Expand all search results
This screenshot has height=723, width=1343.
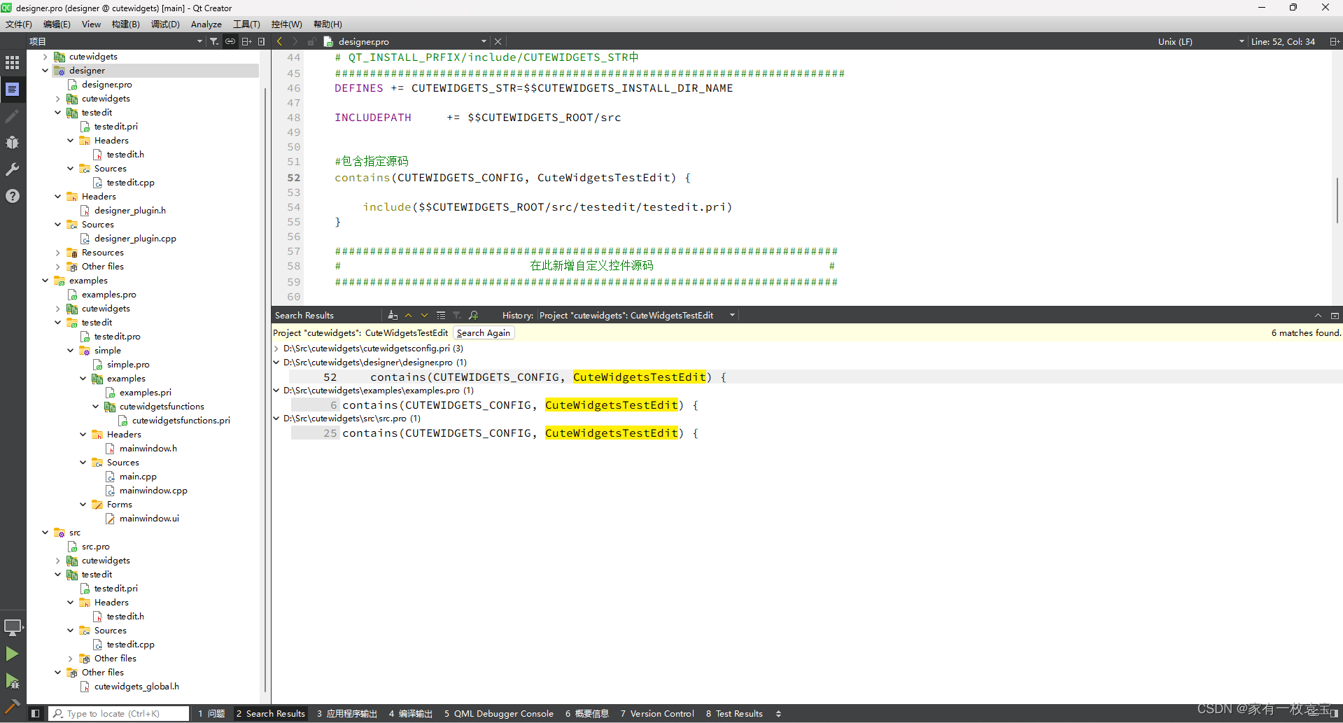tap(441, 315)
